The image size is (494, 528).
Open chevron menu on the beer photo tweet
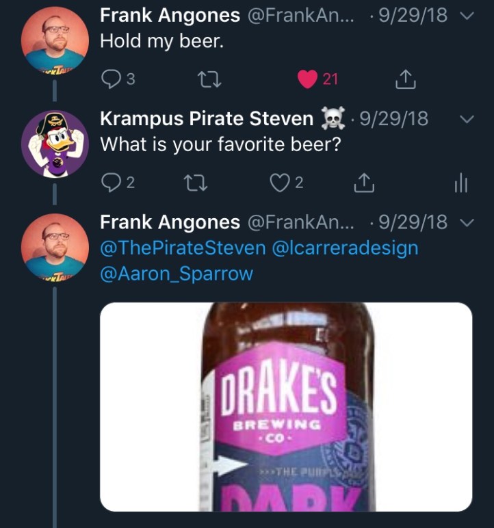click(467, 222)
